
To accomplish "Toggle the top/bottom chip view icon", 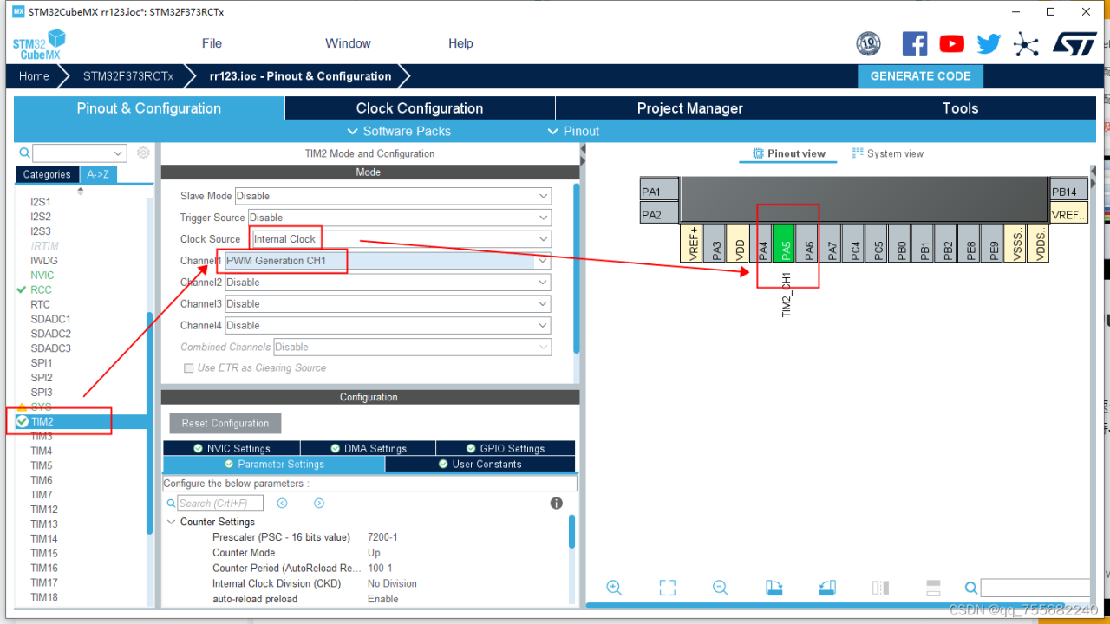I will click(x=934, y=588).
